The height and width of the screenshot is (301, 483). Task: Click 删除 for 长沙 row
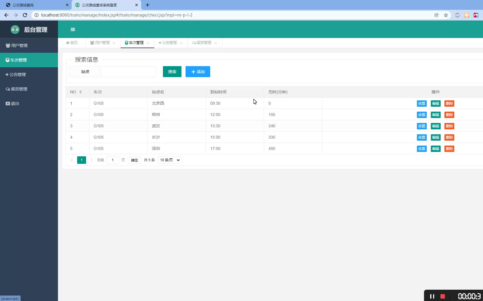point(449,137)
